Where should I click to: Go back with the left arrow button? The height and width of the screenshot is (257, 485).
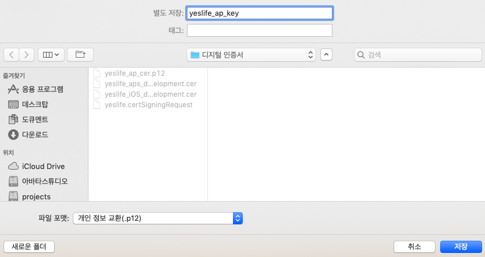pyautogui.click(x=12, y=55)
